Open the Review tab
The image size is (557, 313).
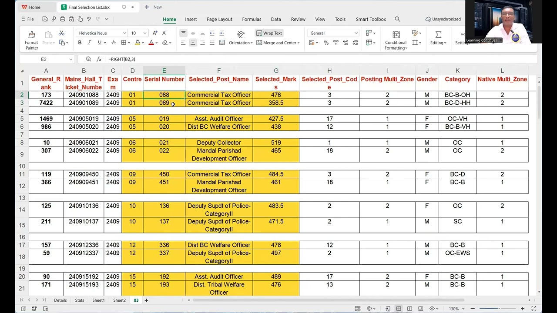298,19
